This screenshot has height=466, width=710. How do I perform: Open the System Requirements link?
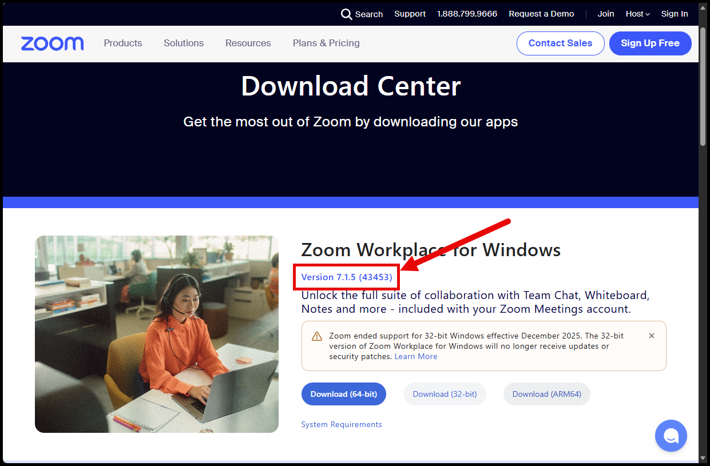click(x=342, y=424)
